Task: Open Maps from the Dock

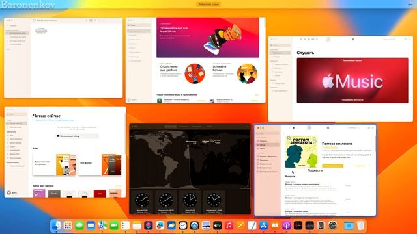Action: tap(102, 226)
